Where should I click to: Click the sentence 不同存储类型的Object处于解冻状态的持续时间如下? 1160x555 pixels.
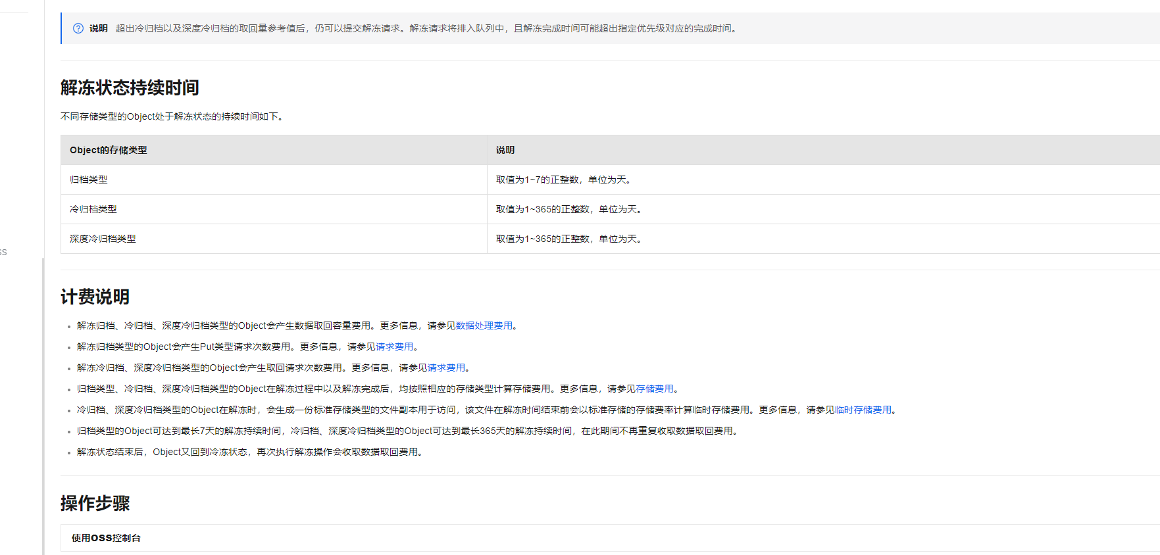click(172, 116)
